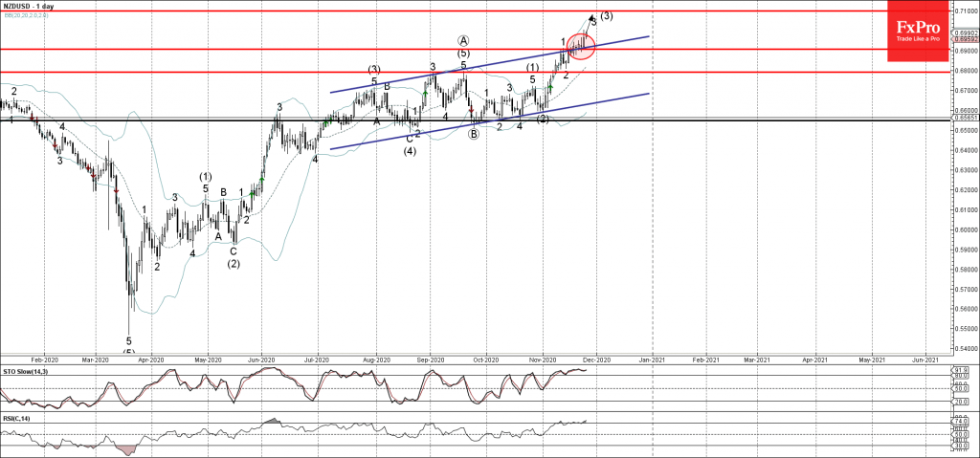980x458 pixels.
Task: Click the 0.56000 level on price axis
Action: point(965,309)
